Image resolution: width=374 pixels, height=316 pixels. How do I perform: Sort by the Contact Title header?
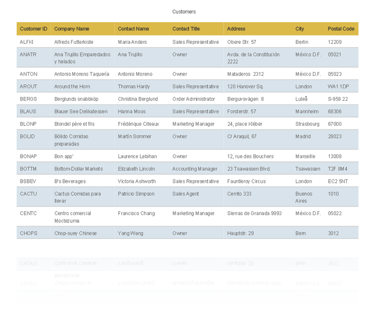point(186,29)
